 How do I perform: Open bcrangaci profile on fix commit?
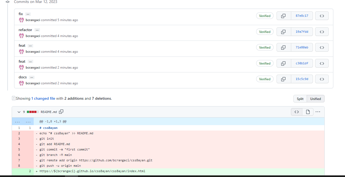33,20
